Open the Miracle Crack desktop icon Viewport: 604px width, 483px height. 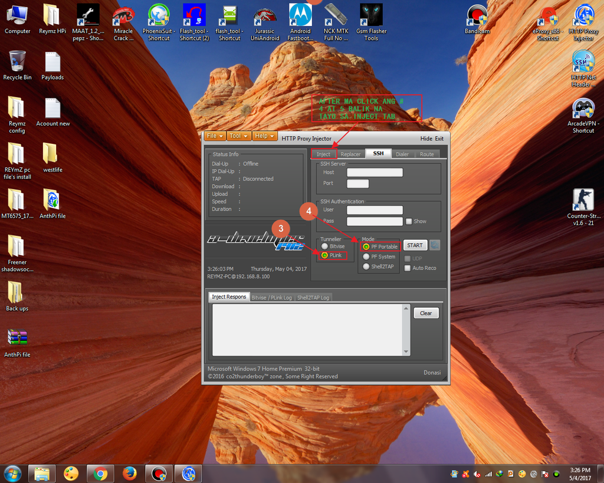[x=123, y=19]
